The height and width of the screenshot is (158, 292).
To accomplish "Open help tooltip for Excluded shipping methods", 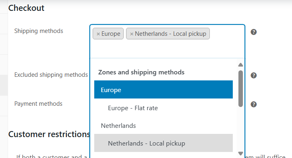I will [x=254, y=75].
